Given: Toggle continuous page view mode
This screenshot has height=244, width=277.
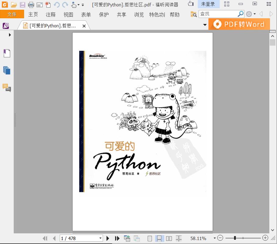Looking at the screenshot, I should point(159,239).
